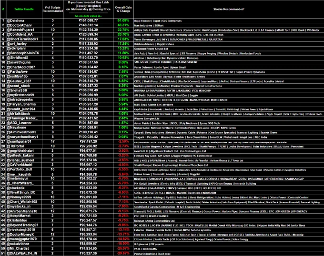
Task: Click the @aswathiguna handle
Action: (x=24, y=62)
